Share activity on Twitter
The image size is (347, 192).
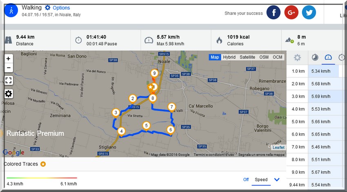click(309, 13)
